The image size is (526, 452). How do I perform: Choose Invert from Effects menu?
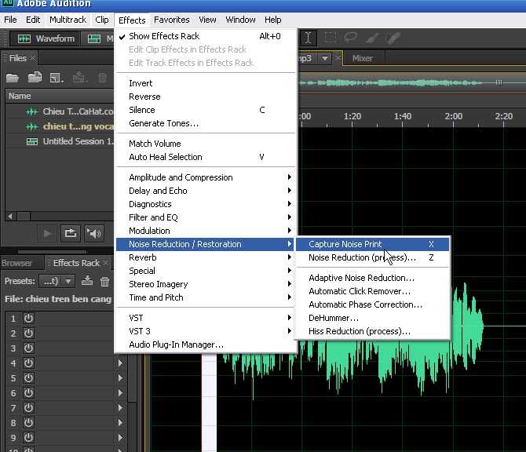click(206, 83)
